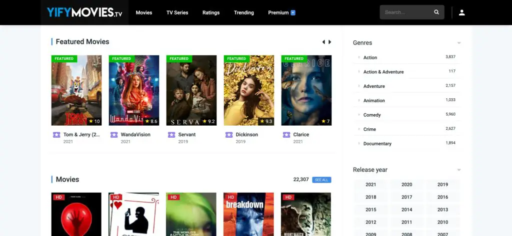
Task: Open the Night Watch movie poster
Action: (x=306, y=214)
